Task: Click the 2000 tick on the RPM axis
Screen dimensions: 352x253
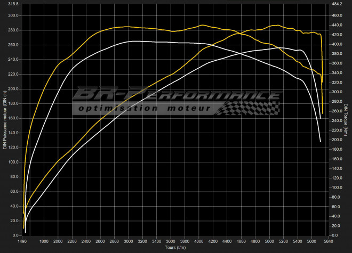Action: click(x=59, y=241)
